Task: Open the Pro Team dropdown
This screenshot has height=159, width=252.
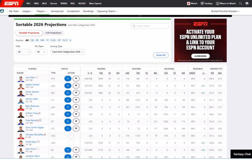Action: coord(41,52)
